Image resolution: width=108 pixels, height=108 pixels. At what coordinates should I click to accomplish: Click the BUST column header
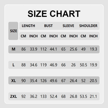pyautogui.click(x=48, y=26)
